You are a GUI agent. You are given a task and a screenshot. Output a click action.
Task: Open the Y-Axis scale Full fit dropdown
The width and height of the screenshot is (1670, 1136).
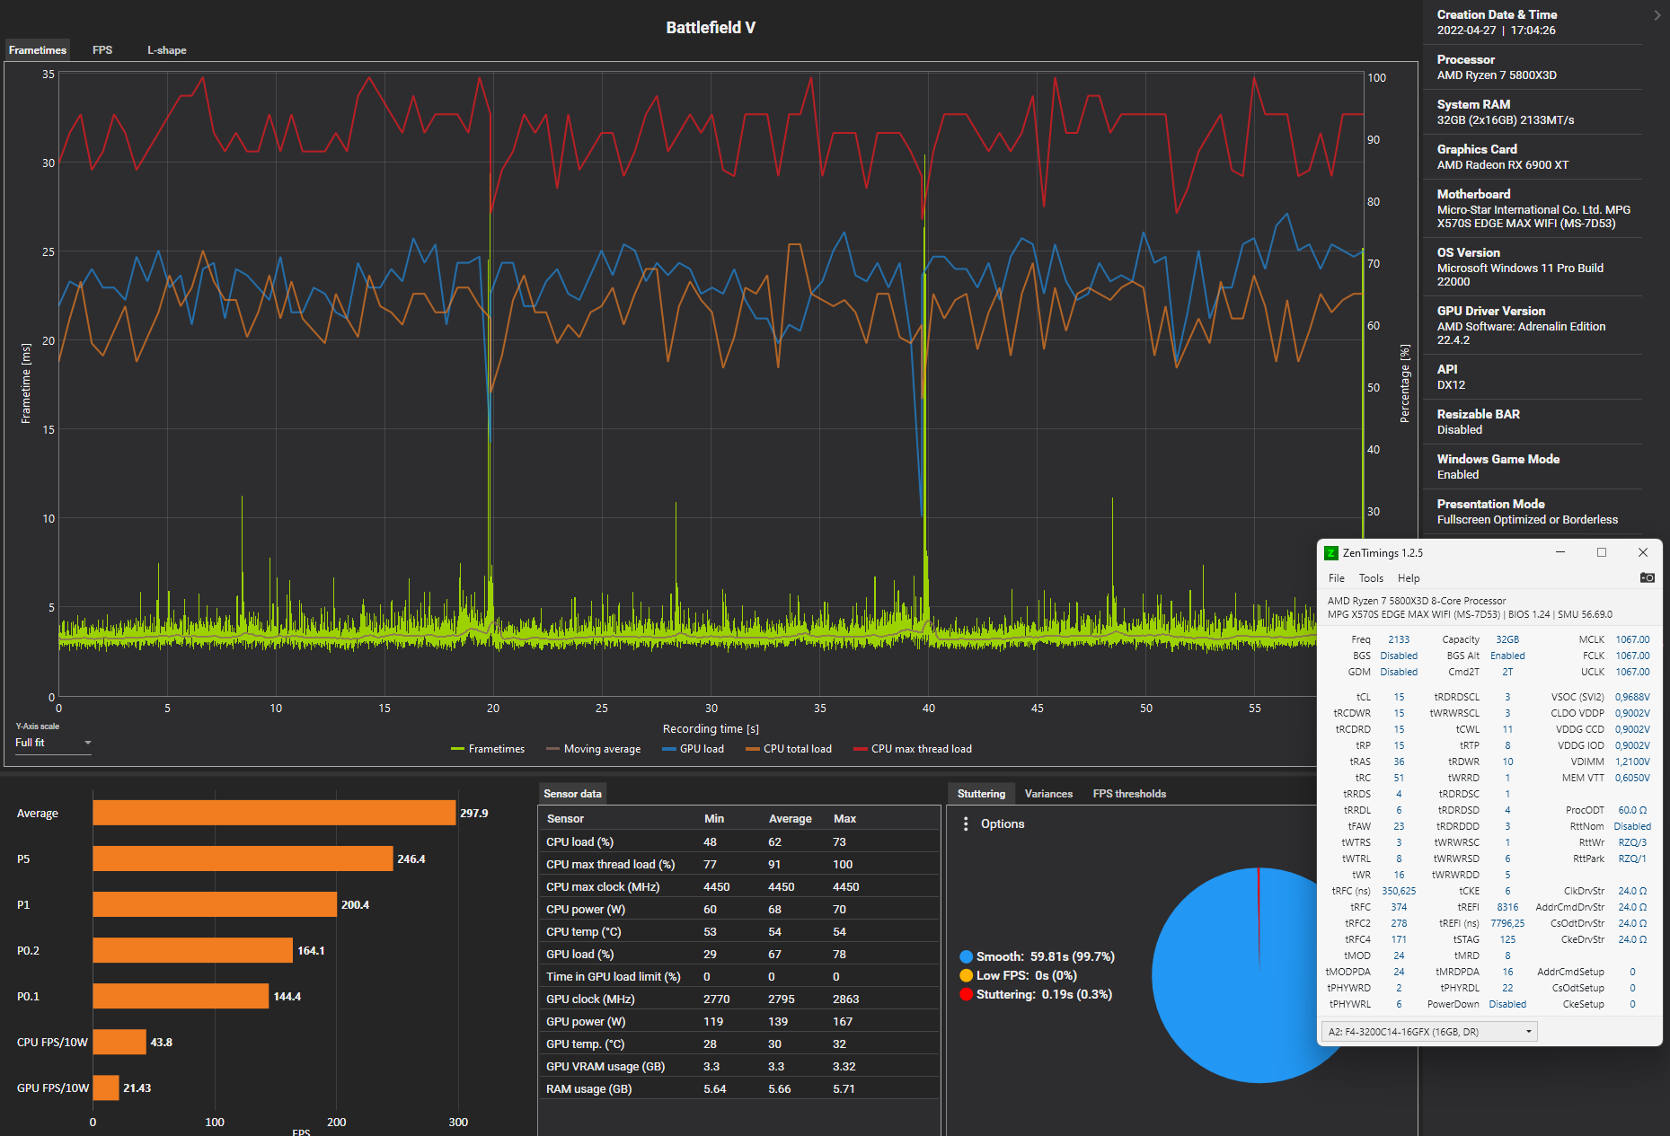click(x=53, y=743)
